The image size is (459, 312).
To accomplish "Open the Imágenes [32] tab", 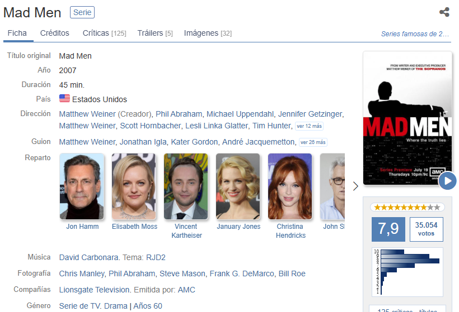I will point(208,33).
